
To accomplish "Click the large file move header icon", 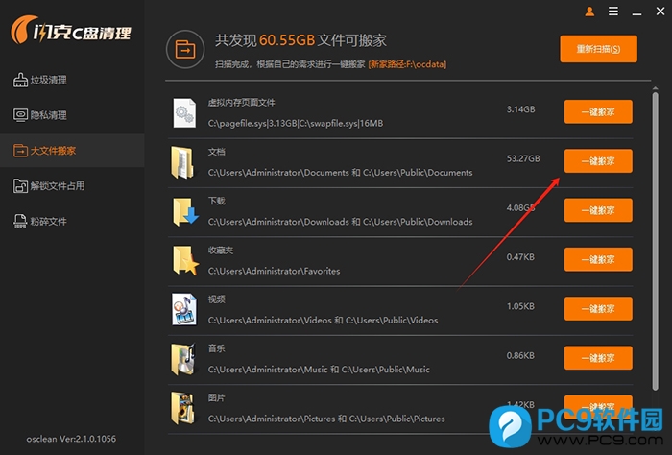I will coord(186,48).
